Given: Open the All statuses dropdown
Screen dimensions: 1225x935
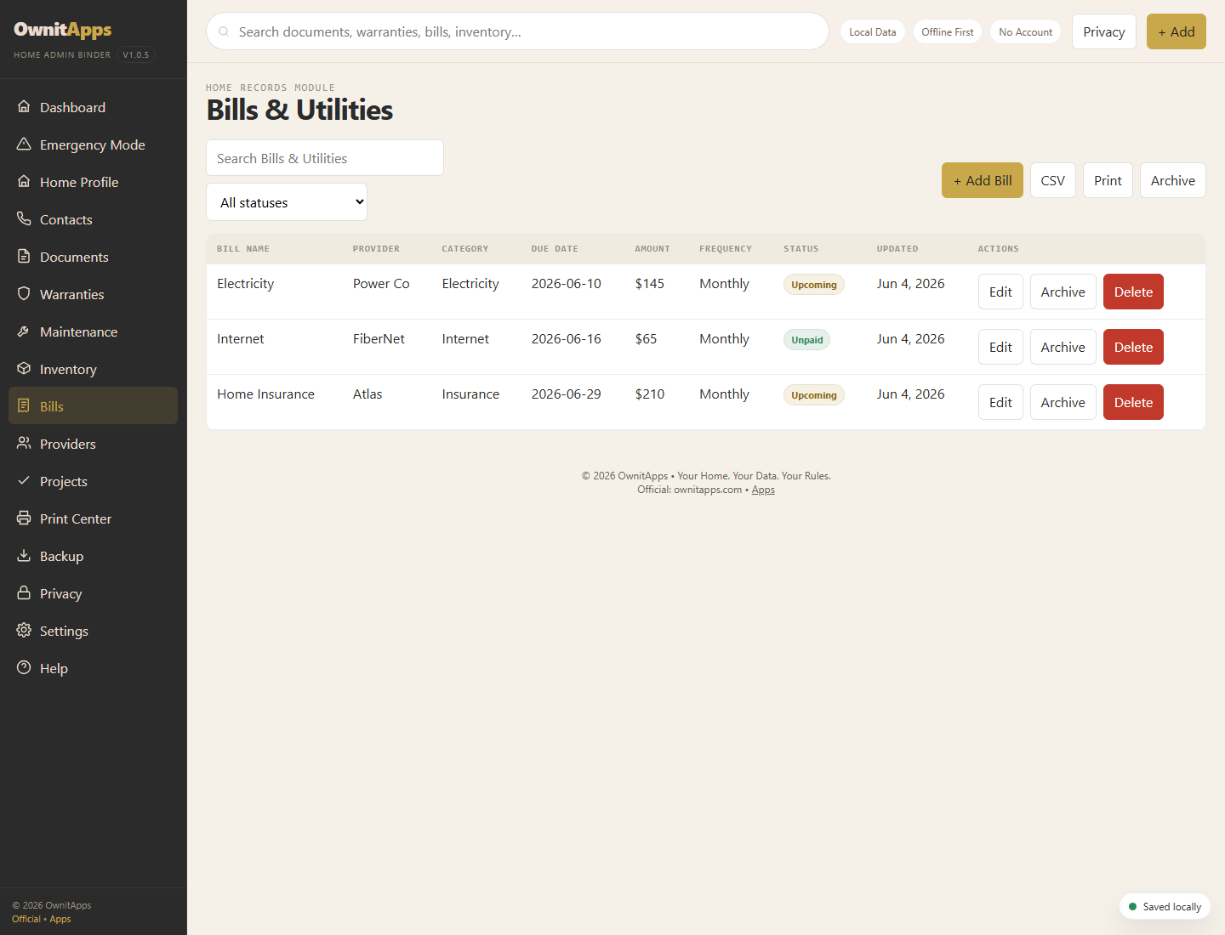Looking at the screenshot, I should [287, 202].
